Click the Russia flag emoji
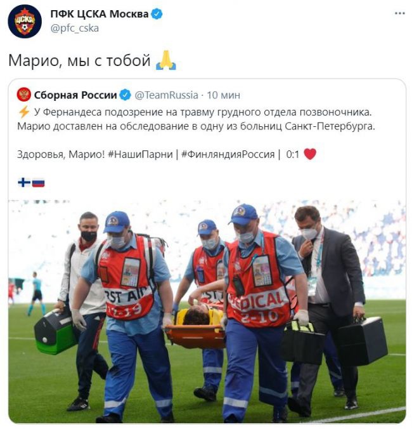412x429 pixels. coord(38,183)
